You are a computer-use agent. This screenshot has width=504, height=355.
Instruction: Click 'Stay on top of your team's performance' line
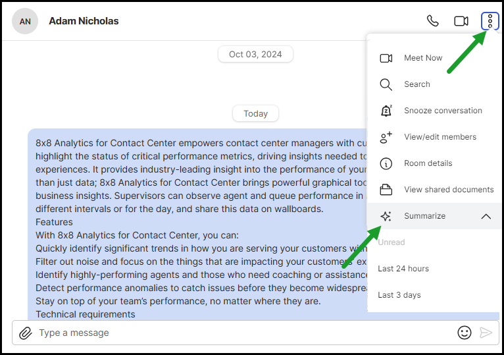tap(178, 301)
